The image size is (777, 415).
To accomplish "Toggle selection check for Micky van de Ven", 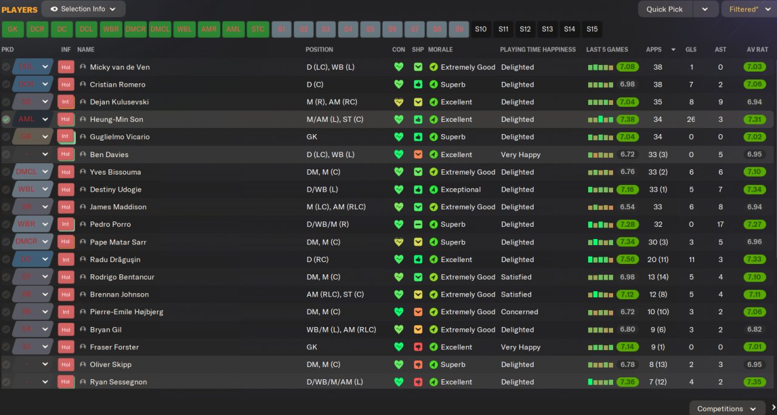I will point(6,67).
